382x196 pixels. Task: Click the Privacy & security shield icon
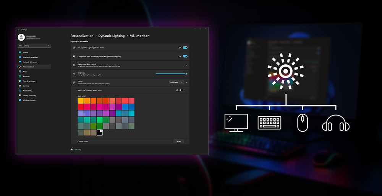pyautogui.click(x=20, y=95)
